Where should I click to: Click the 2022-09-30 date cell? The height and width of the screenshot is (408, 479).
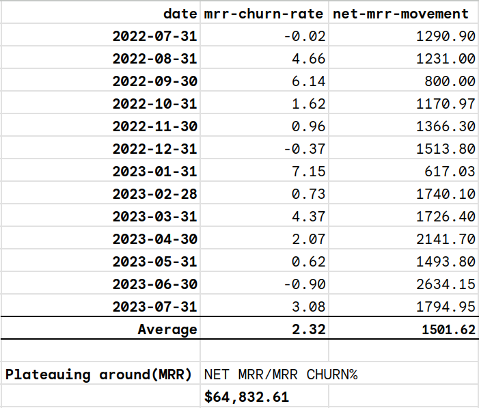tap(100, 81)
